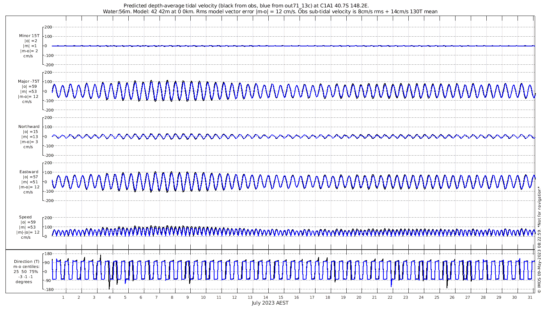546x312 pixels.
Task: Click day '1' on the date axis
Action: [63, 298]
